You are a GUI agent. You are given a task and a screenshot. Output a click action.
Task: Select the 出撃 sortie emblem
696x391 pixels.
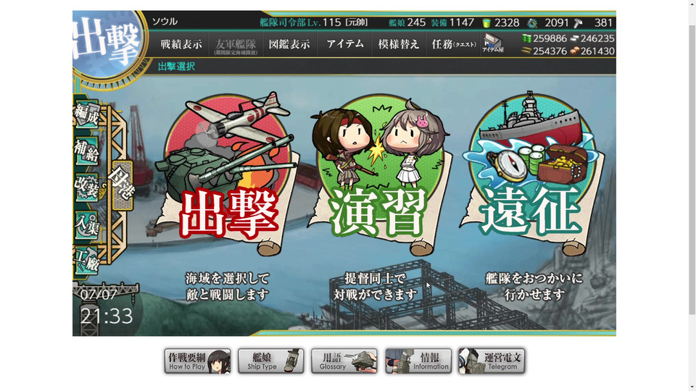228,173
